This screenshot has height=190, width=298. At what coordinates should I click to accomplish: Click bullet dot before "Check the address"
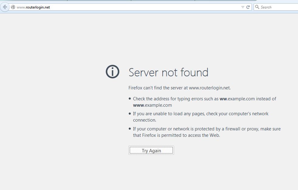tap(130, 98)
